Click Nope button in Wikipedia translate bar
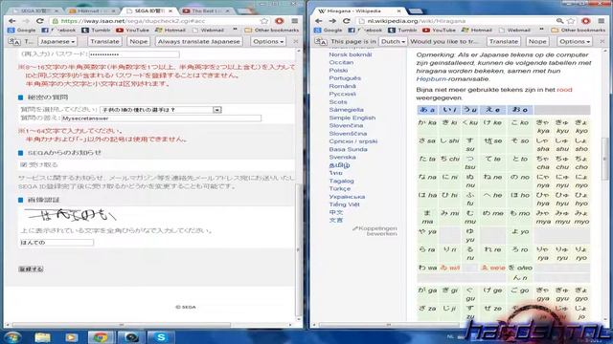Screen dimensions: 613x344 (x=537, y=41)
